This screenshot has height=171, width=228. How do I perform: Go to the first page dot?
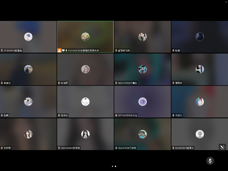tap(112, 166)
